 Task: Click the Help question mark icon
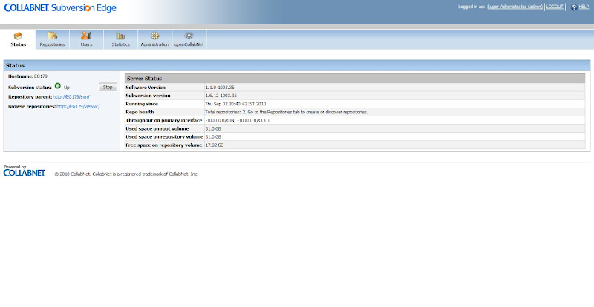[574, 7]
